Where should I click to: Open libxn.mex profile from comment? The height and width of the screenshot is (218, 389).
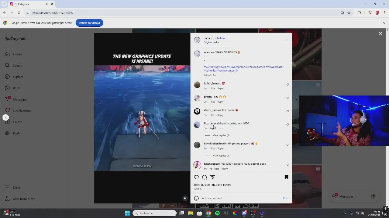(x=210, y=124)
